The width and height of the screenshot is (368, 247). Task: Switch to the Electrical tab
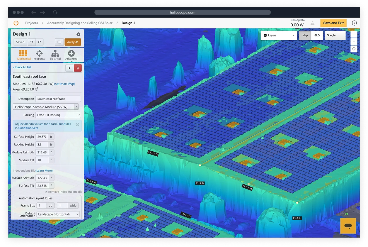pyautogui.click(x=55, y=55)
